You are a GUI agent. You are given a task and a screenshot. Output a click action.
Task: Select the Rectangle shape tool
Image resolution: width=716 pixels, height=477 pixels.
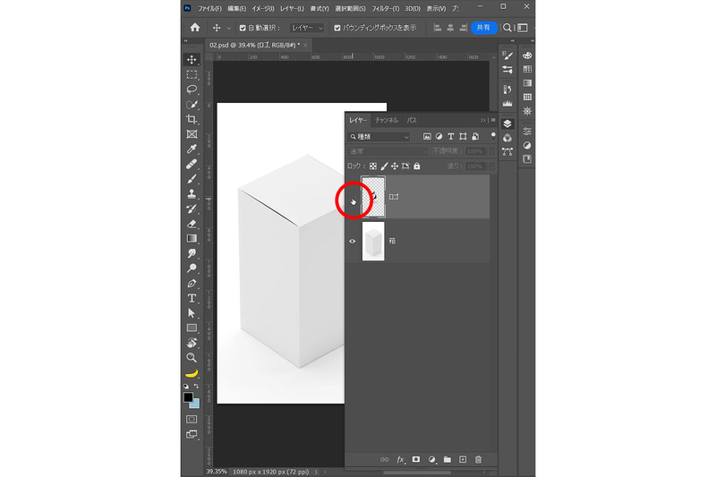[192, 328]
